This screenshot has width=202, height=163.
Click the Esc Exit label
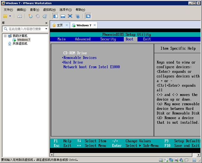pyautogui.click(x=62, y=145)
